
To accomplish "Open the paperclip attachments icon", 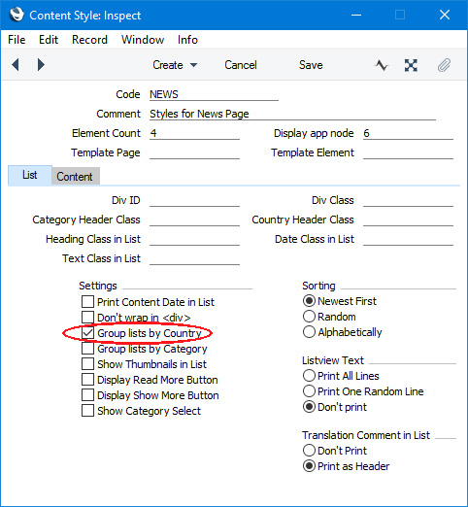I will 444,65.
